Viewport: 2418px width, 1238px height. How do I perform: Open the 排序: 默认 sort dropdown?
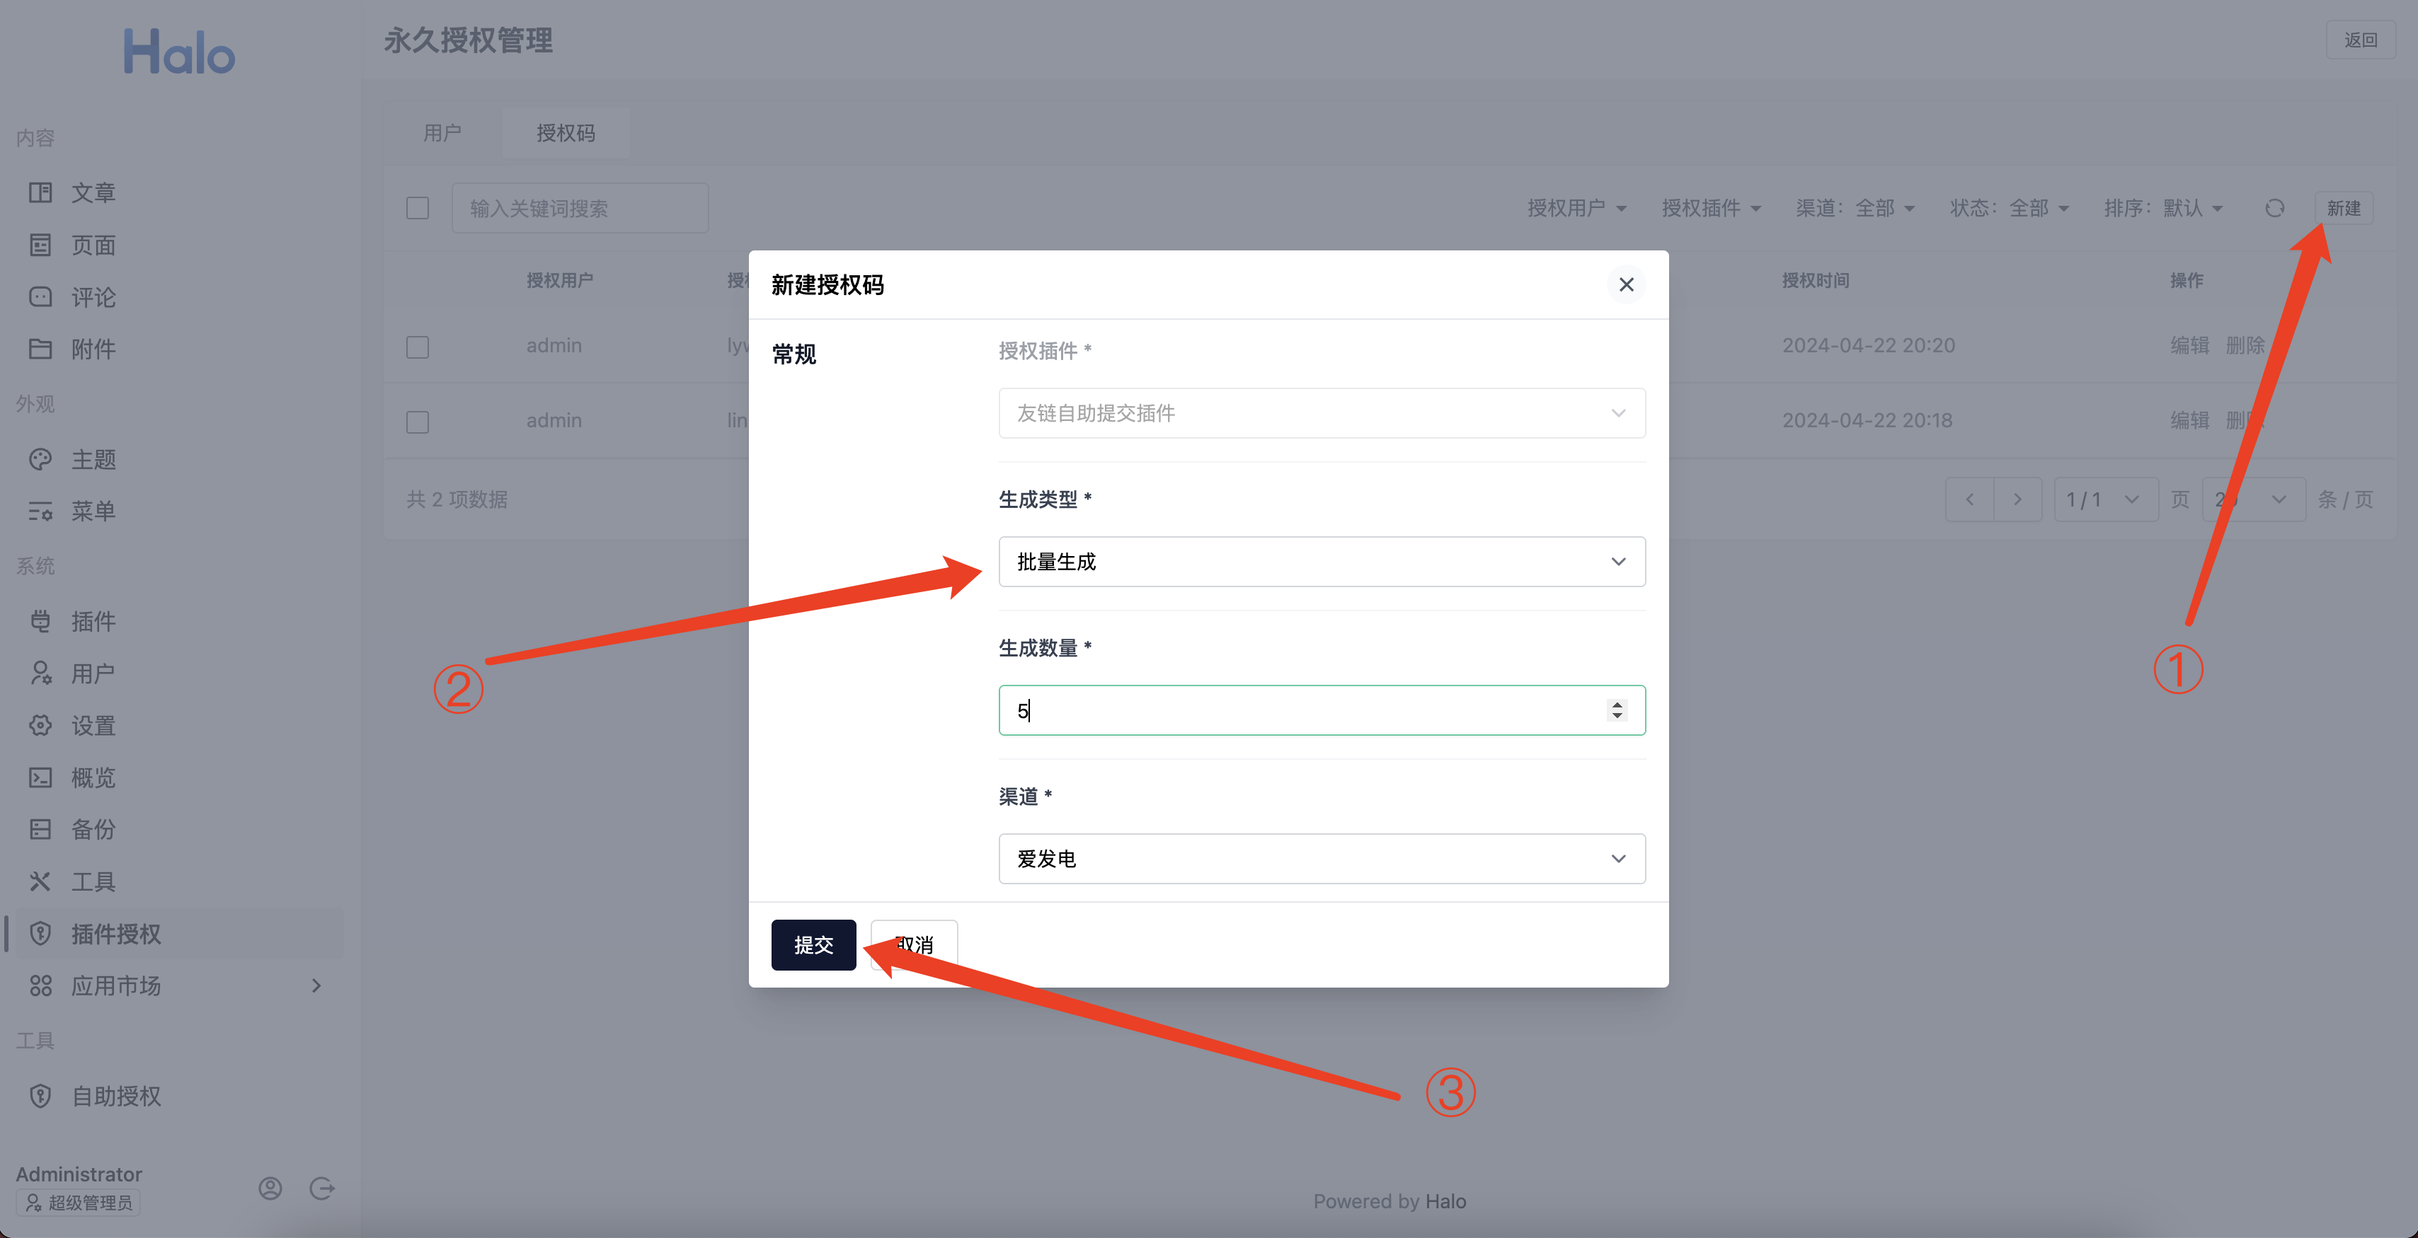click(2162, 208)
